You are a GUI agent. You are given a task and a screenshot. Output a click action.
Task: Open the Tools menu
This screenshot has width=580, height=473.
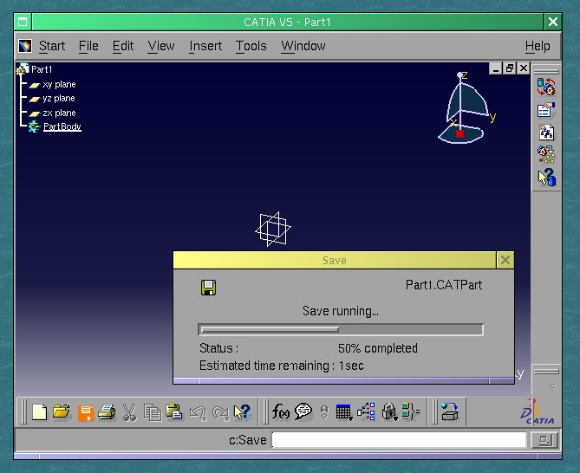point(251,46)
